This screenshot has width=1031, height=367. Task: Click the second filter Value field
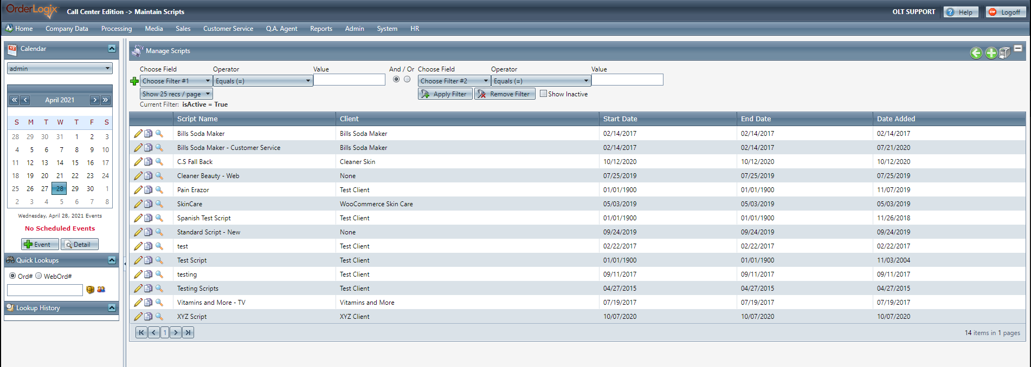pos(627,80)
